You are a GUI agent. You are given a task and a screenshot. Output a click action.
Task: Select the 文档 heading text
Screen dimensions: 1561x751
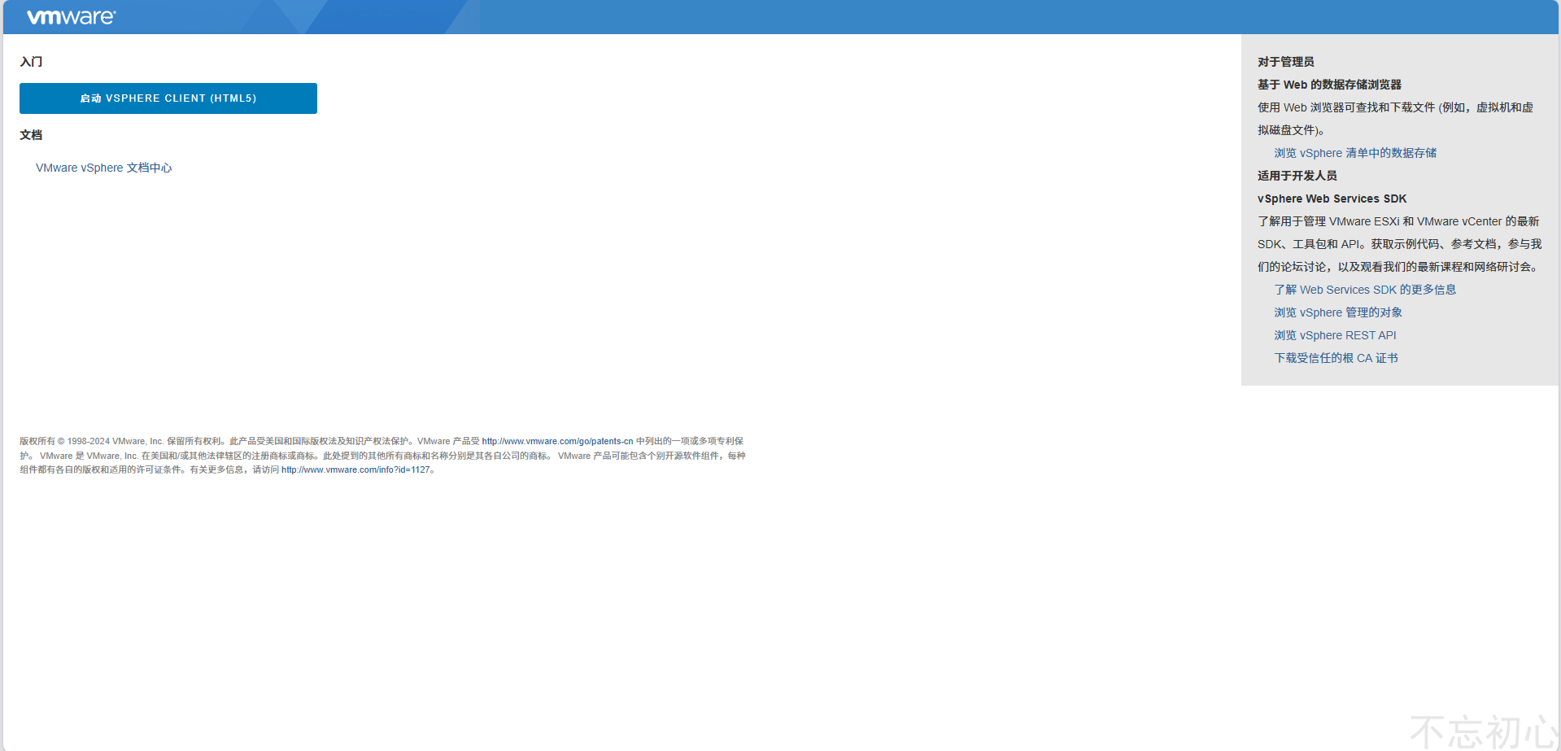(x=31, y=135)
